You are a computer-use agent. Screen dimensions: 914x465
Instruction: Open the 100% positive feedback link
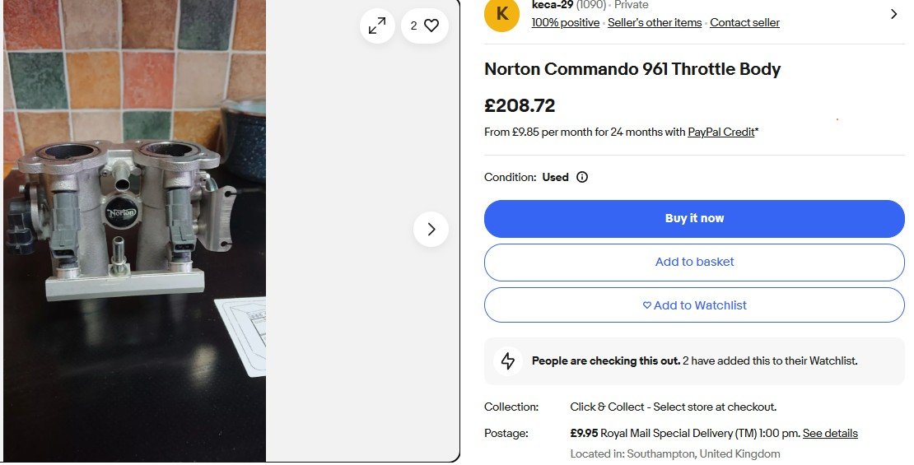(566, 23)
